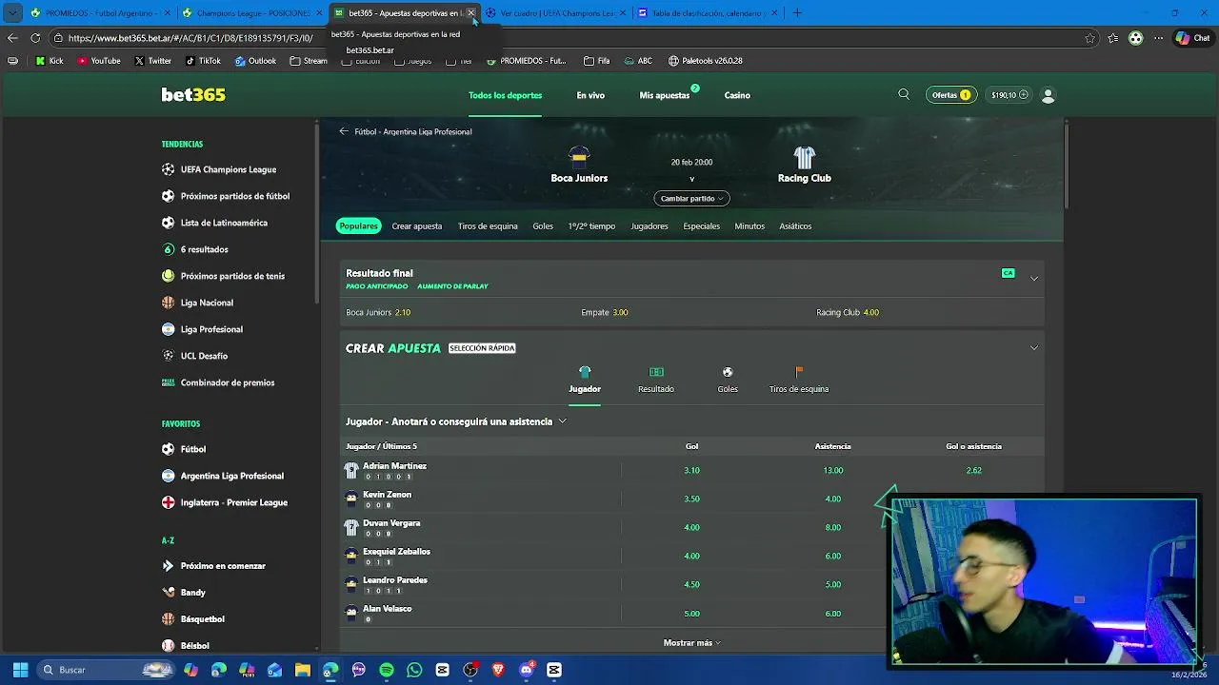
Task: Expand Jugador - Anotará o conseguirá una asistencia dropdown
Action: (456, 421)
